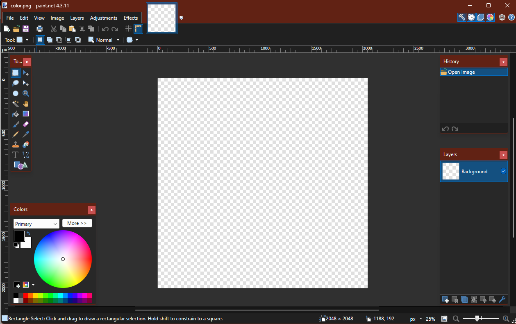Select the Pencil tool
The image size is (516, 324).
coord(16,134)
